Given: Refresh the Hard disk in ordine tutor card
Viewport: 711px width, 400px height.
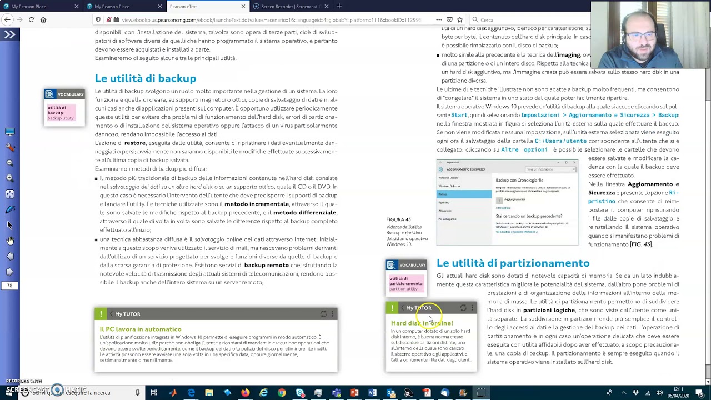Looking at the screenshot, I should [463, 308].
